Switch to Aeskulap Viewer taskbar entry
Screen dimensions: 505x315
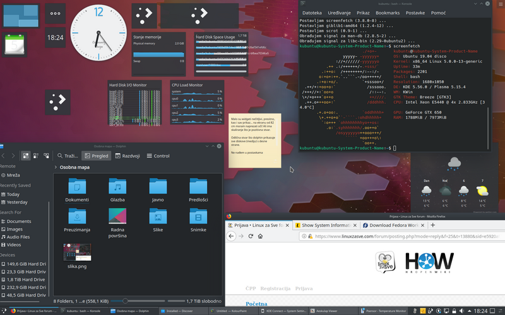[333, 311]
